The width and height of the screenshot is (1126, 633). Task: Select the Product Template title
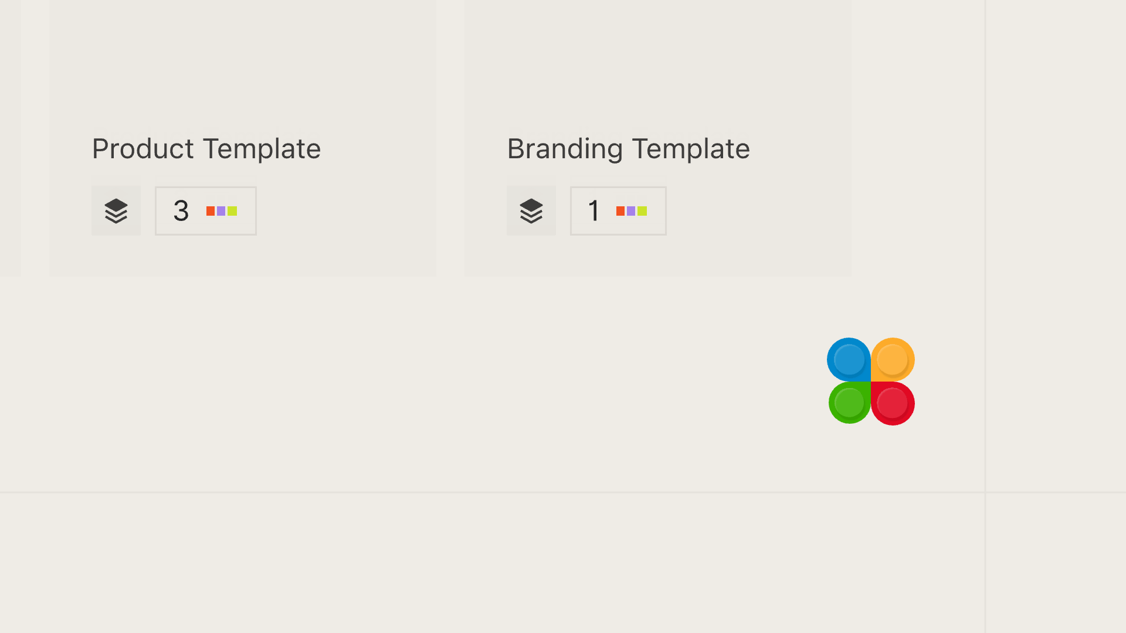click(206, 148)
